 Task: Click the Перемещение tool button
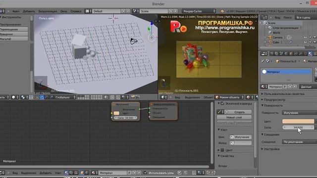click(14, 29)
